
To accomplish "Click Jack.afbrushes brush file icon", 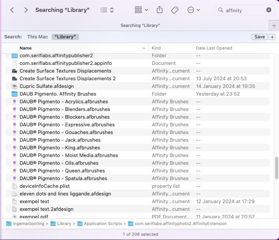I will point(15,140).
